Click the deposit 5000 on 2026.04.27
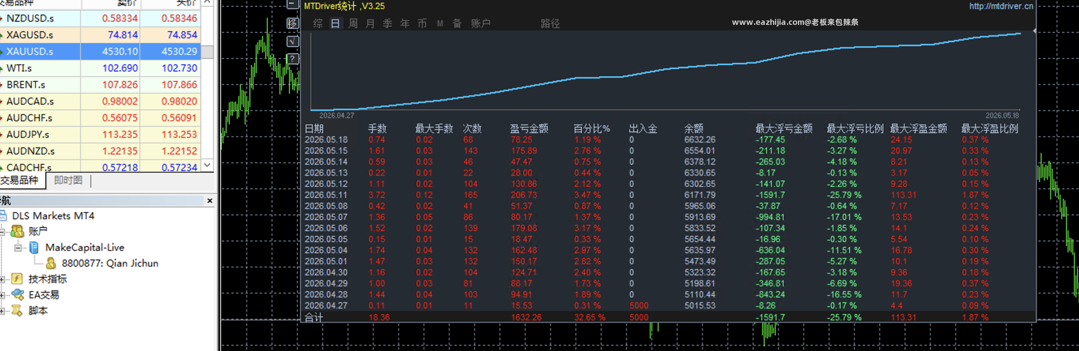The image size is (1079, 351). 639,306
